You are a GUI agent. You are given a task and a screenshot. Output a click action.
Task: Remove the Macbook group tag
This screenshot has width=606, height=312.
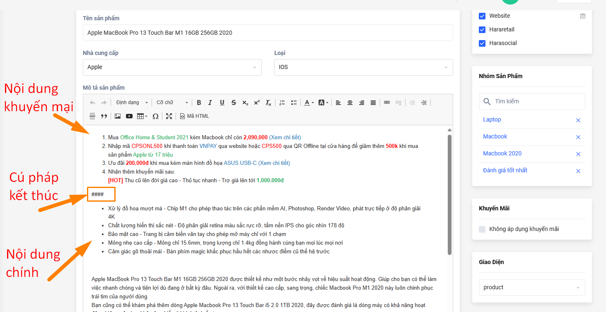pyautogui.click(x=578, y=137)
